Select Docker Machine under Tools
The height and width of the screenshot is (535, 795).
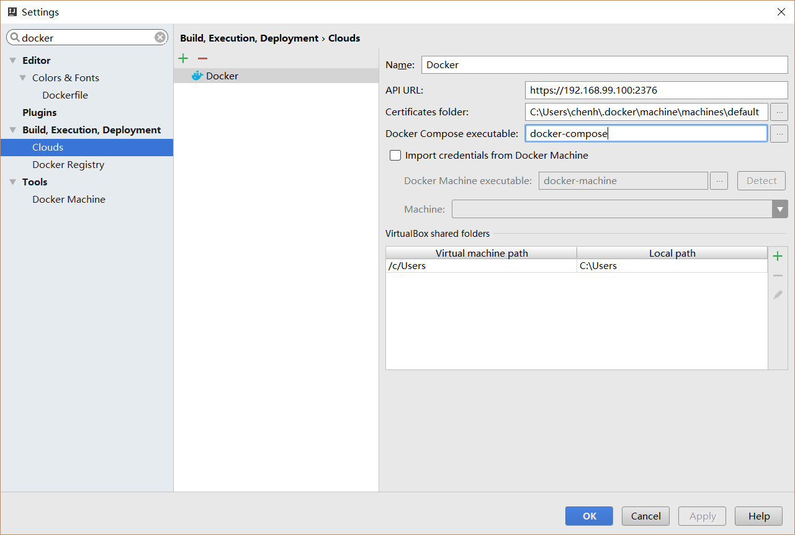point(69,200)
